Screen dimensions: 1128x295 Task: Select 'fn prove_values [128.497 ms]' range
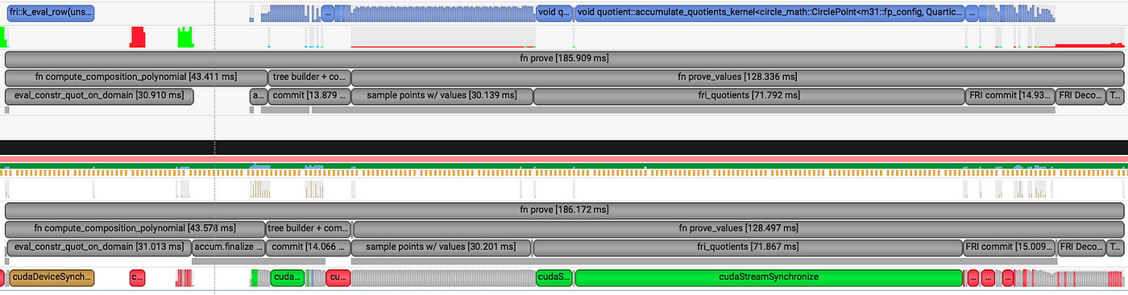tap(738, 228)
